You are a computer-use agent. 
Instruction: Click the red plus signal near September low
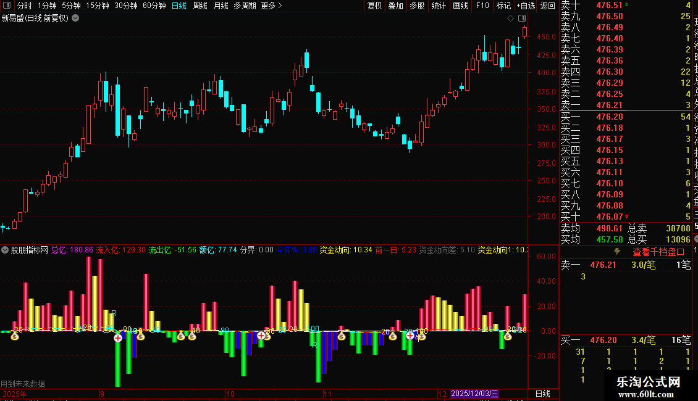(x=118, y=338)
